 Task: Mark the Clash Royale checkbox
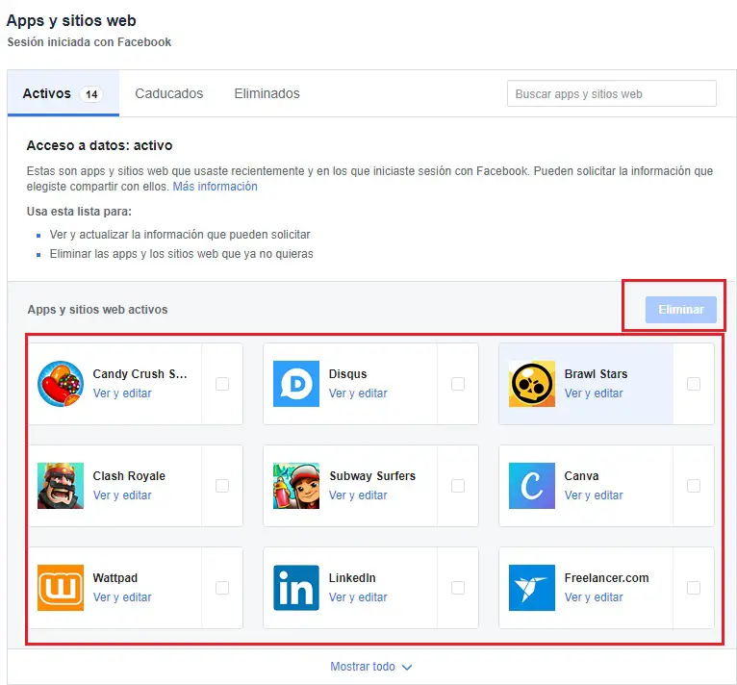pyautogui.click(x=222, y=486)
